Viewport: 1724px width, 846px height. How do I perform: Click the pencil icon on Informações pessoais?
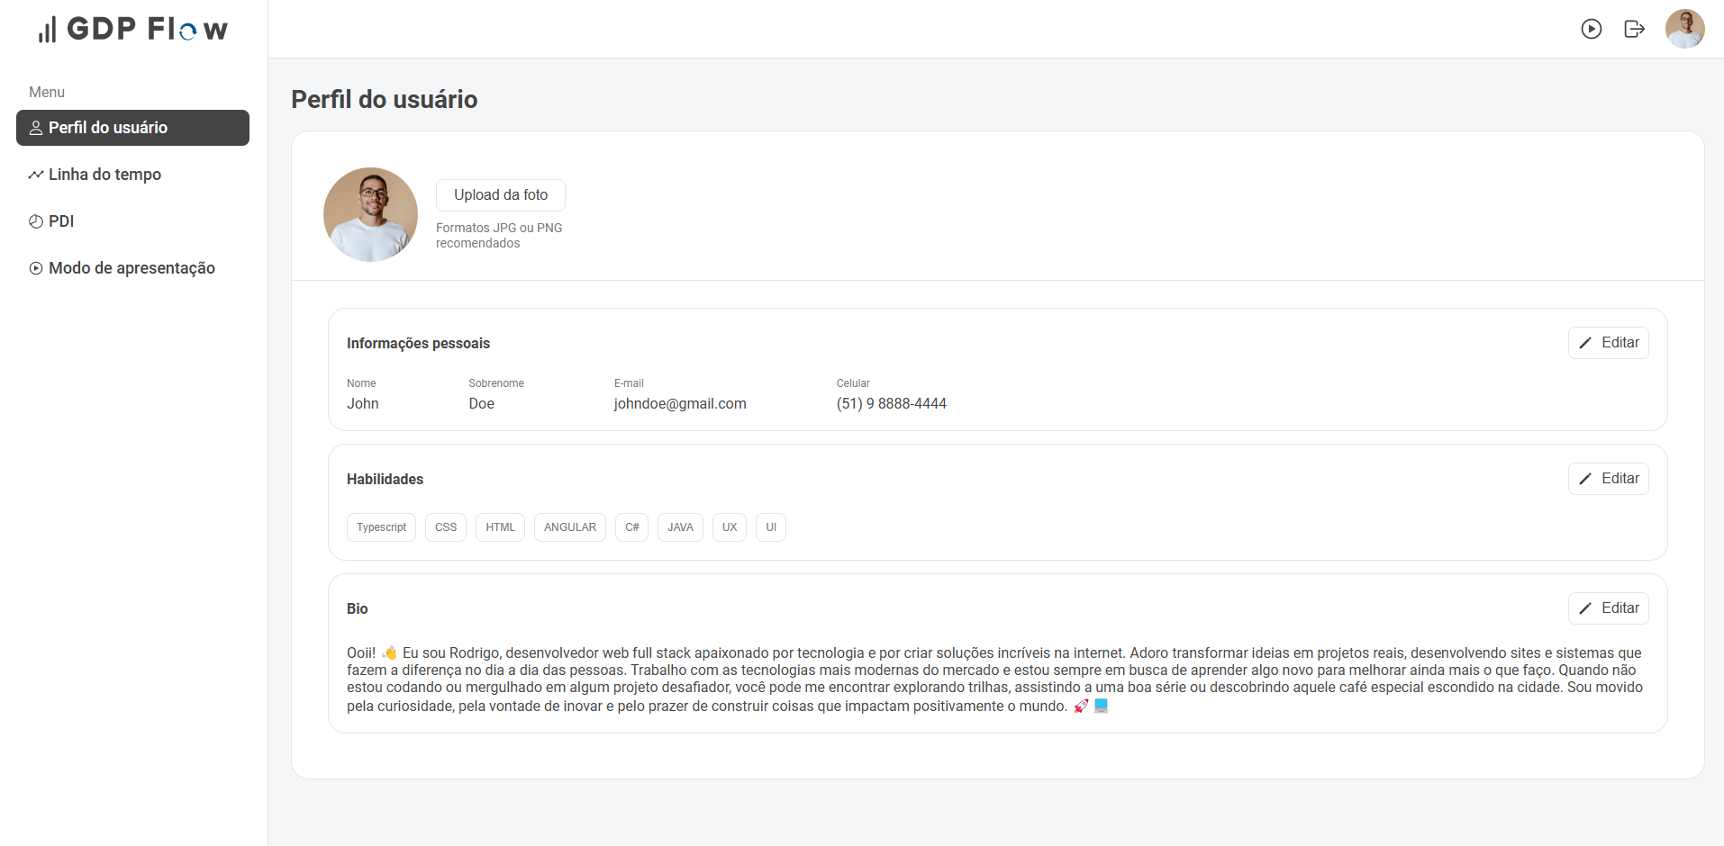coord(1586,343)
